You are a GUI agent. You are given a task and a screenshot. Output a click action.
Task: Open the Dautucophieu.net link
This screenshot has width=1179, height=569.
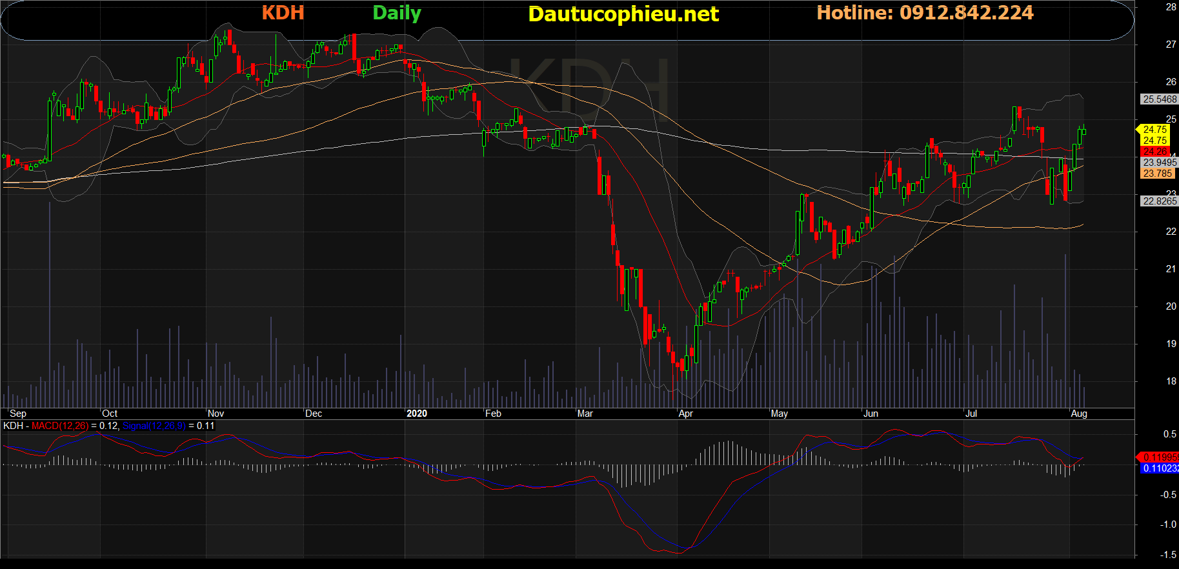point(623,14)
